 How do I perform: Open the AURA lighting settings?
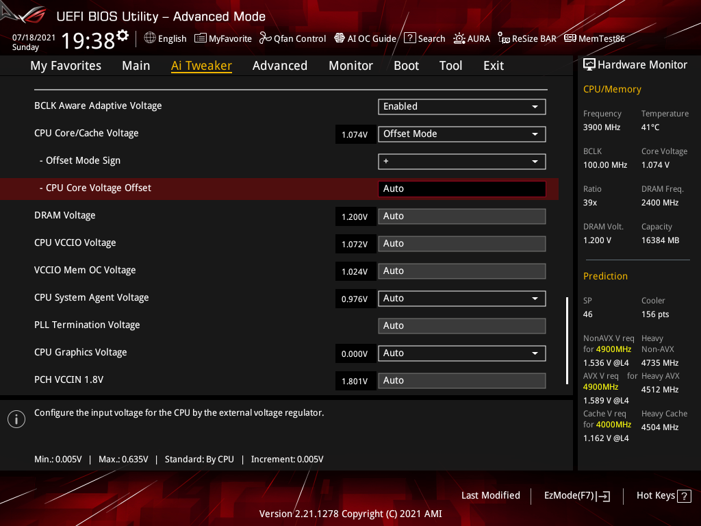472,38
